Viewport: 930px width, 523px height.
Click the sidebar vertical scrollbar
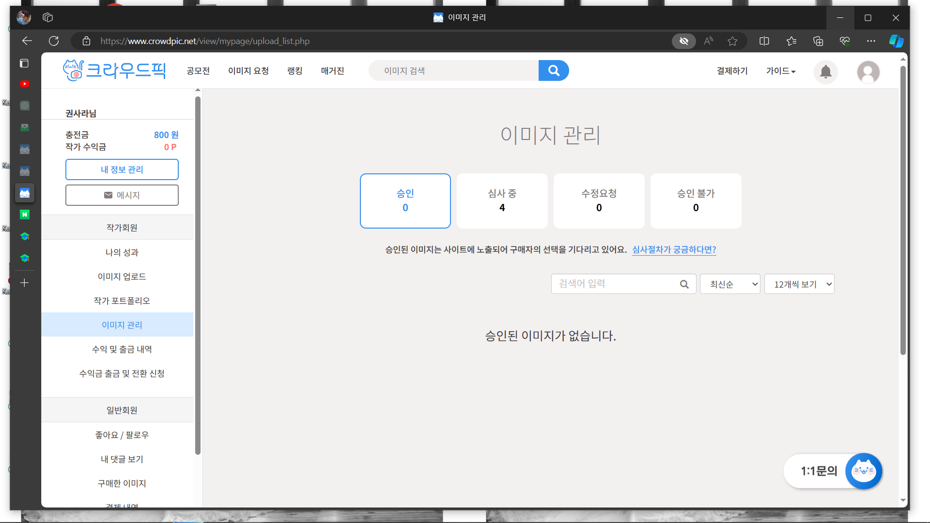[x=198, y=275]
